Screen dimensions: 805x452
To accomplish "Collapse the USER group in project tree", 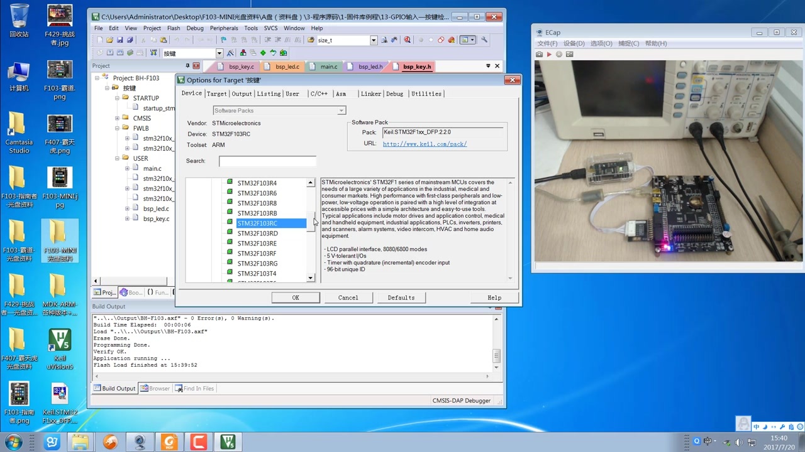I will tap(117, 158).
